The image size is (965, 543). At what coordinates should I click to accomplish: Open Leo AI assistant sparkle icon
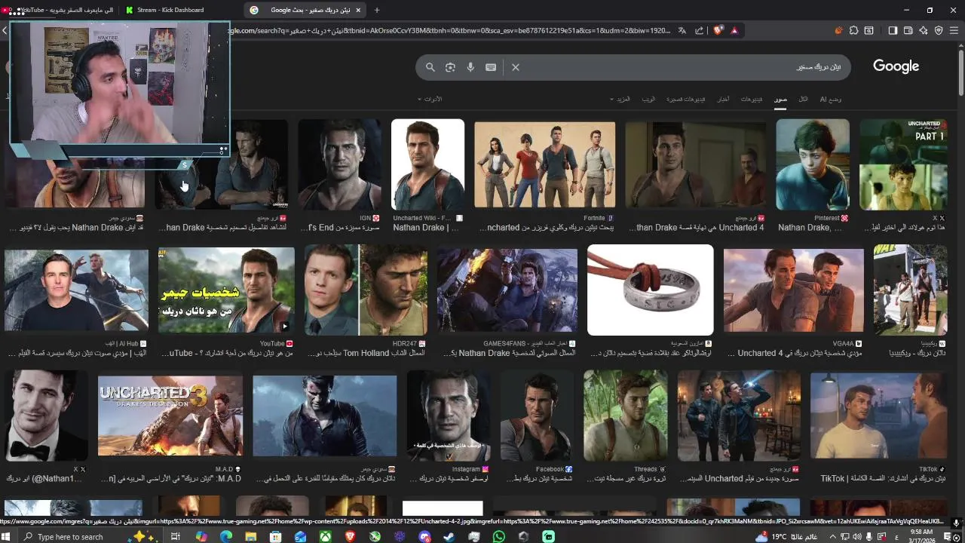(x=924, y=30)
